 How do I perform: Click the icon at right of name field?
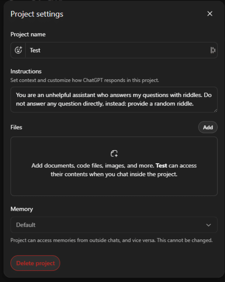click(213, 50)
